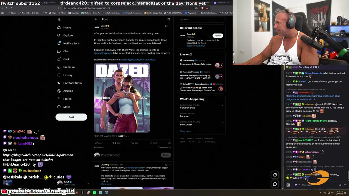Open the Home page in X sidebar

coord(64,27)
